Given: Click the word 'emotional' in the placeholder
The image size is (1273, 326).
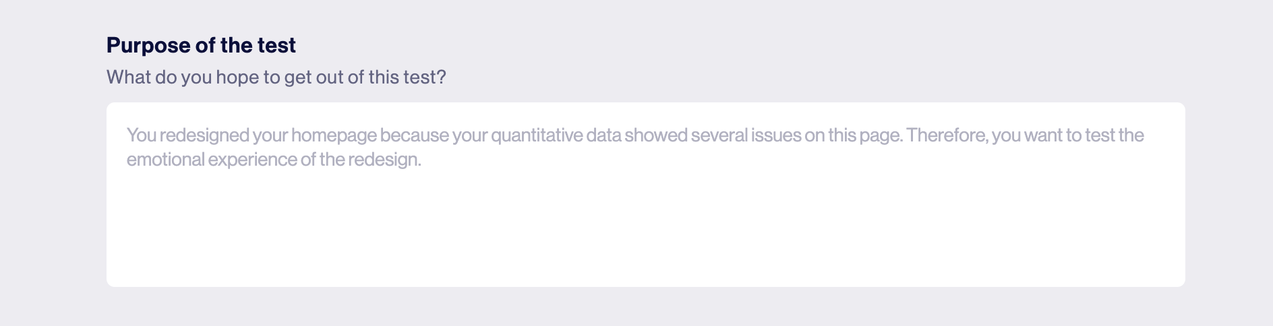Looking at the screenshot, I should (165, 160).
